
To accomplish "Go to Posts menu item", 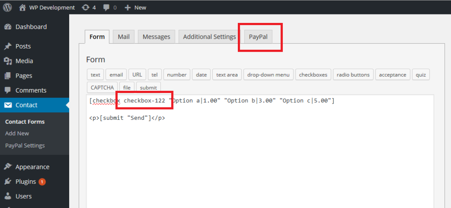I will tap(34, 46).
